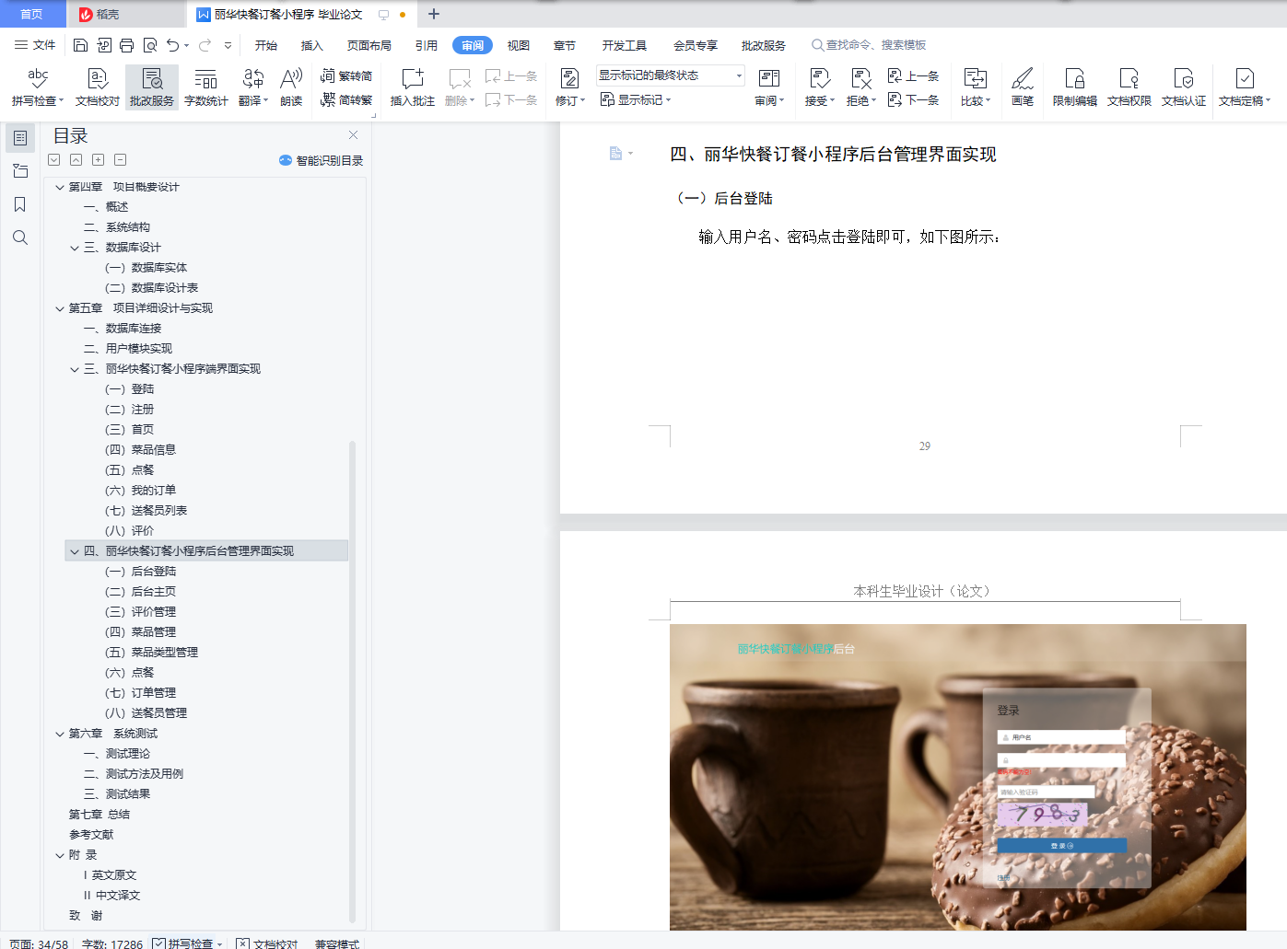This screenshot has width=1287, height=949.
Task: Switch to the 首页 window tab
Action: (x=32, y=14)
